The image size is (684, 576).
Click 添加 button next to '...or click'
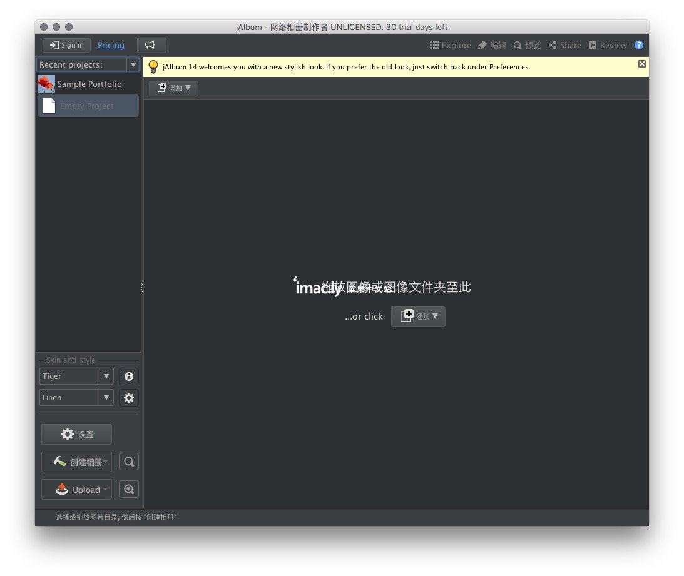[418, 316]
